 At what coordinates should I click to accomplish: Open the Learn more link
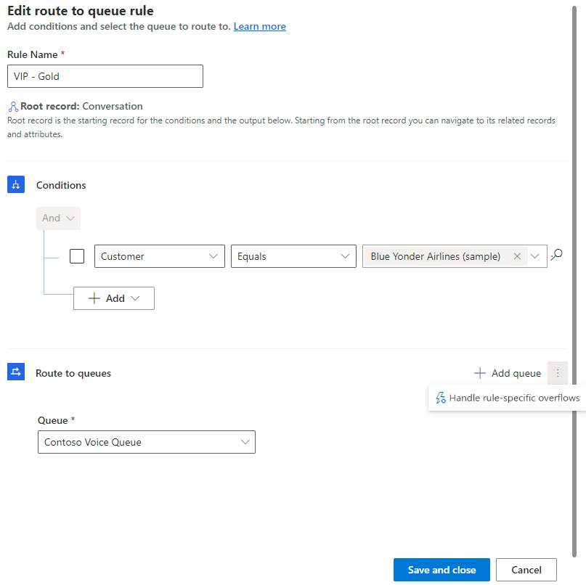click(x=259, y=26)
